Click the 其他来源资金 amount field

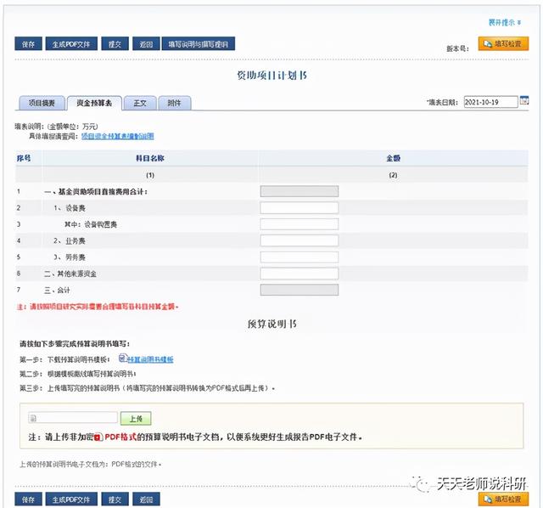(x=299, y=274)
